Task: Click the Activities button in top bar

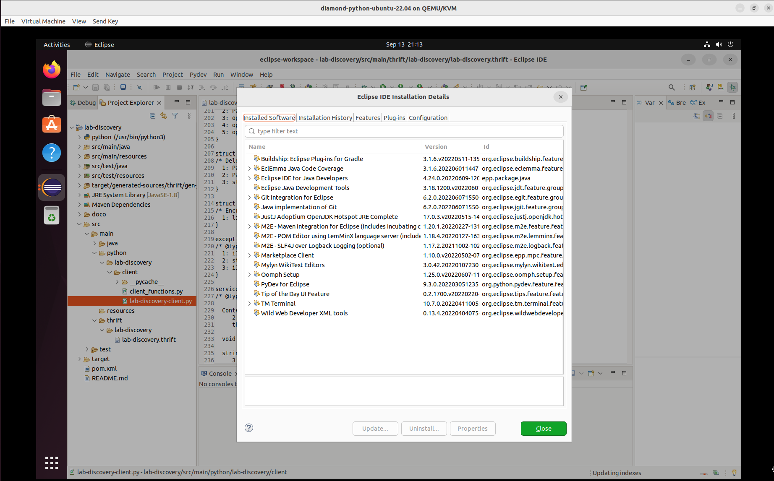Action: click(57, 44)
